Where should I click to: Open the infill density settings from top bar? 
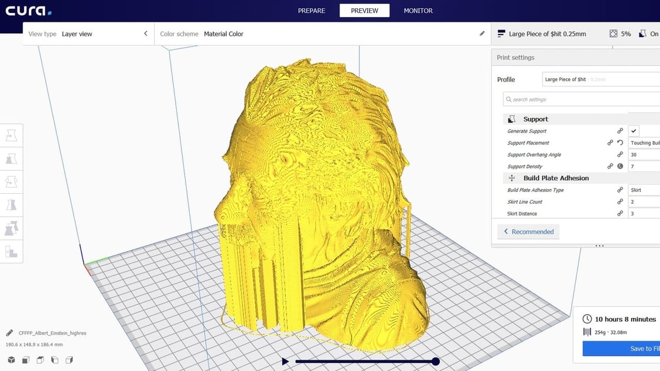(x=618, y=34)
